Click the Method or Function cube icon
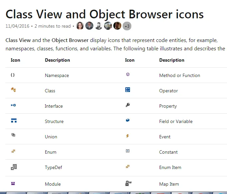The width and height of the screenshot is (227, 194). (x=128, y=74)
